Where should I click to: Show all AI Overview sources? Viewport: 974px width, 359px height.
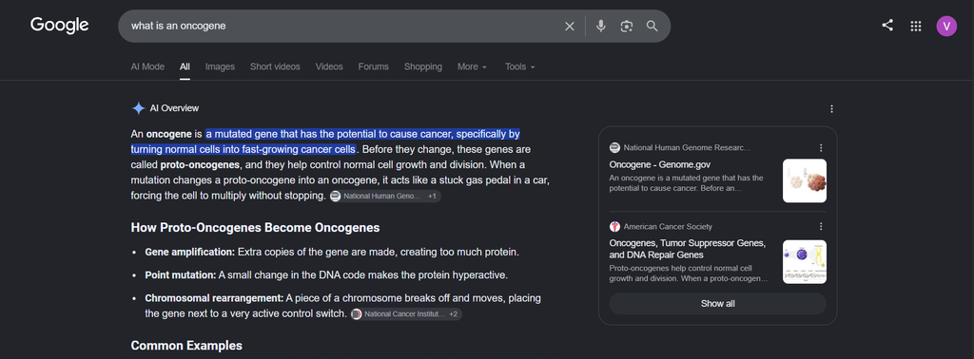[x=717, y=304]
